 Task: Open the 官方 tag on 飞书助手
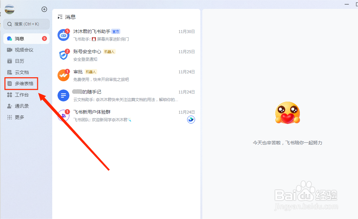116,31
